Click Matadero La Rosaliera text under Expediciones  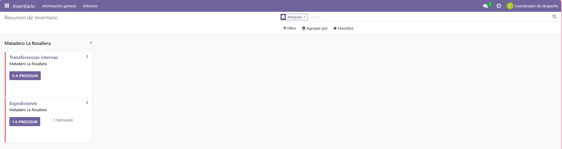click(x=28, y=110)
